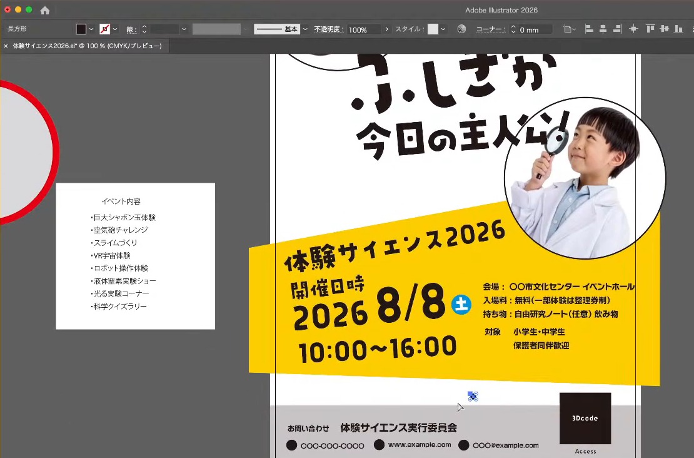Click the 会場 venue line text
The height and width of the screenshot is (458, 694).
558,287
